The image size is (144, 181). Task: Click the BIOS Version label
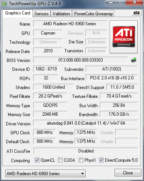pos(18,60)
